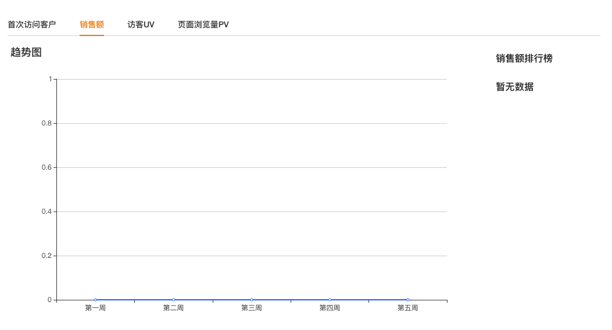
Task: Click the 第四周 x-axis label
Action: [330, 308]
